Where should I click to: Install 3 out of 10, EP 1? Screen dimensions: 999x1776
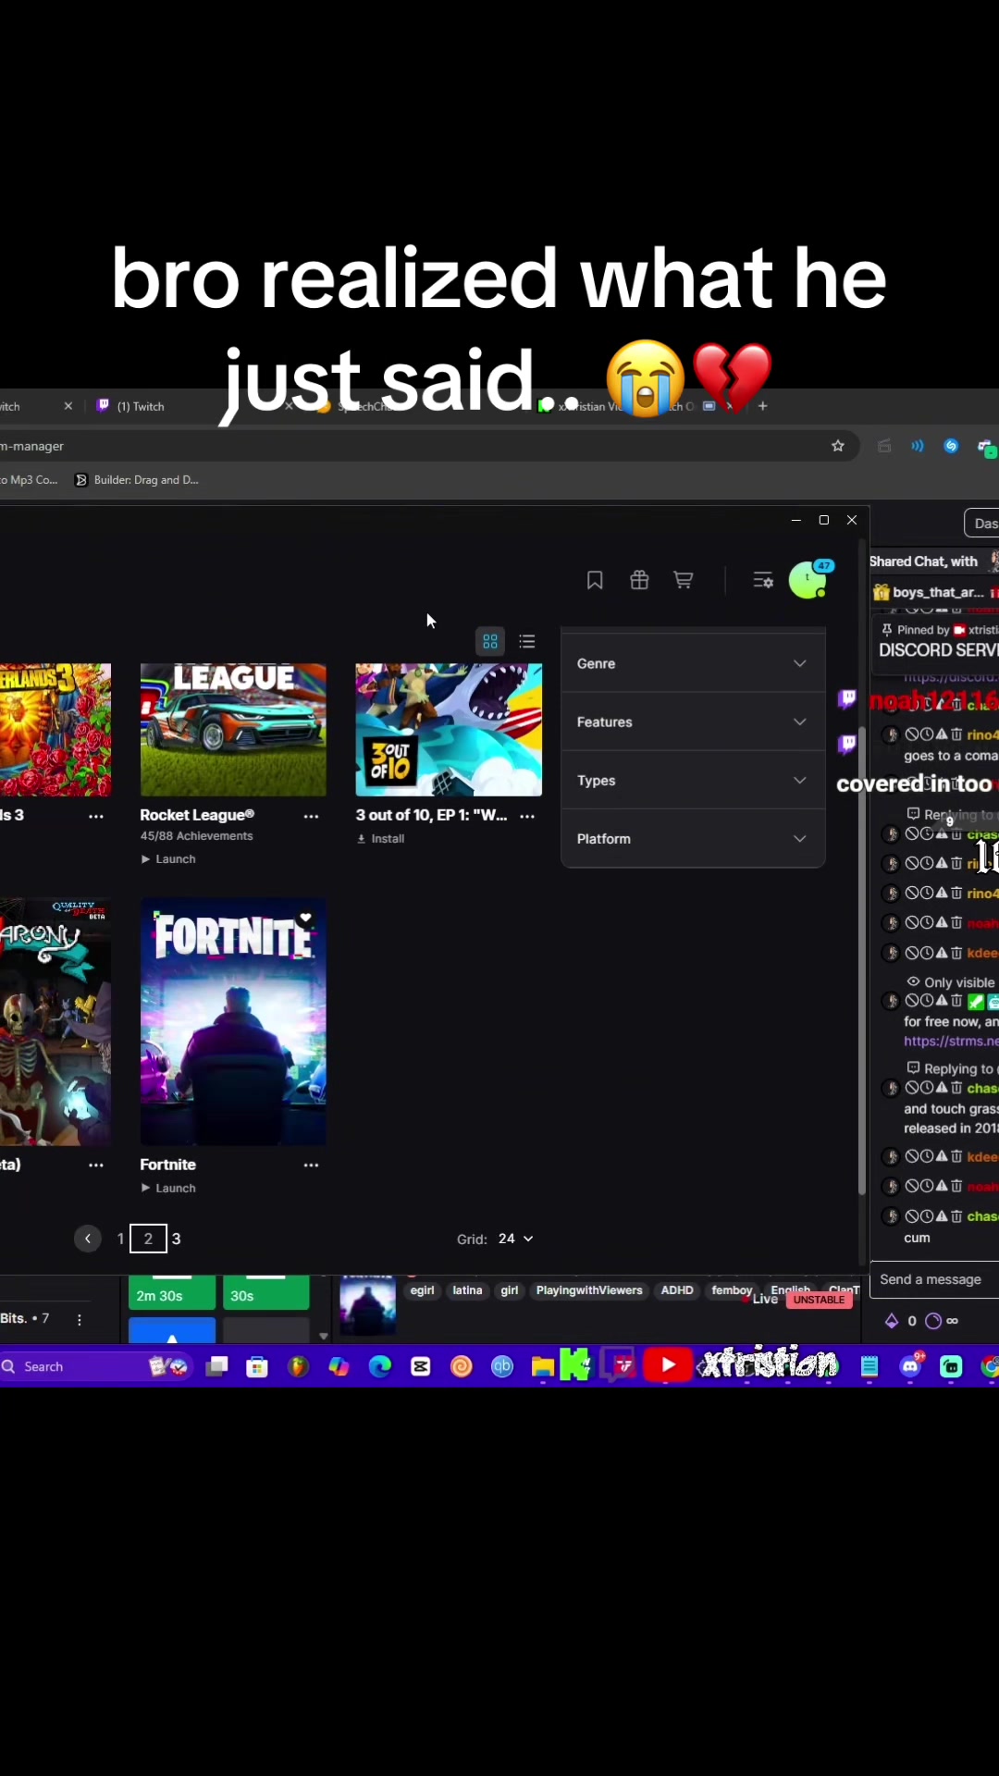click(381, 838)
